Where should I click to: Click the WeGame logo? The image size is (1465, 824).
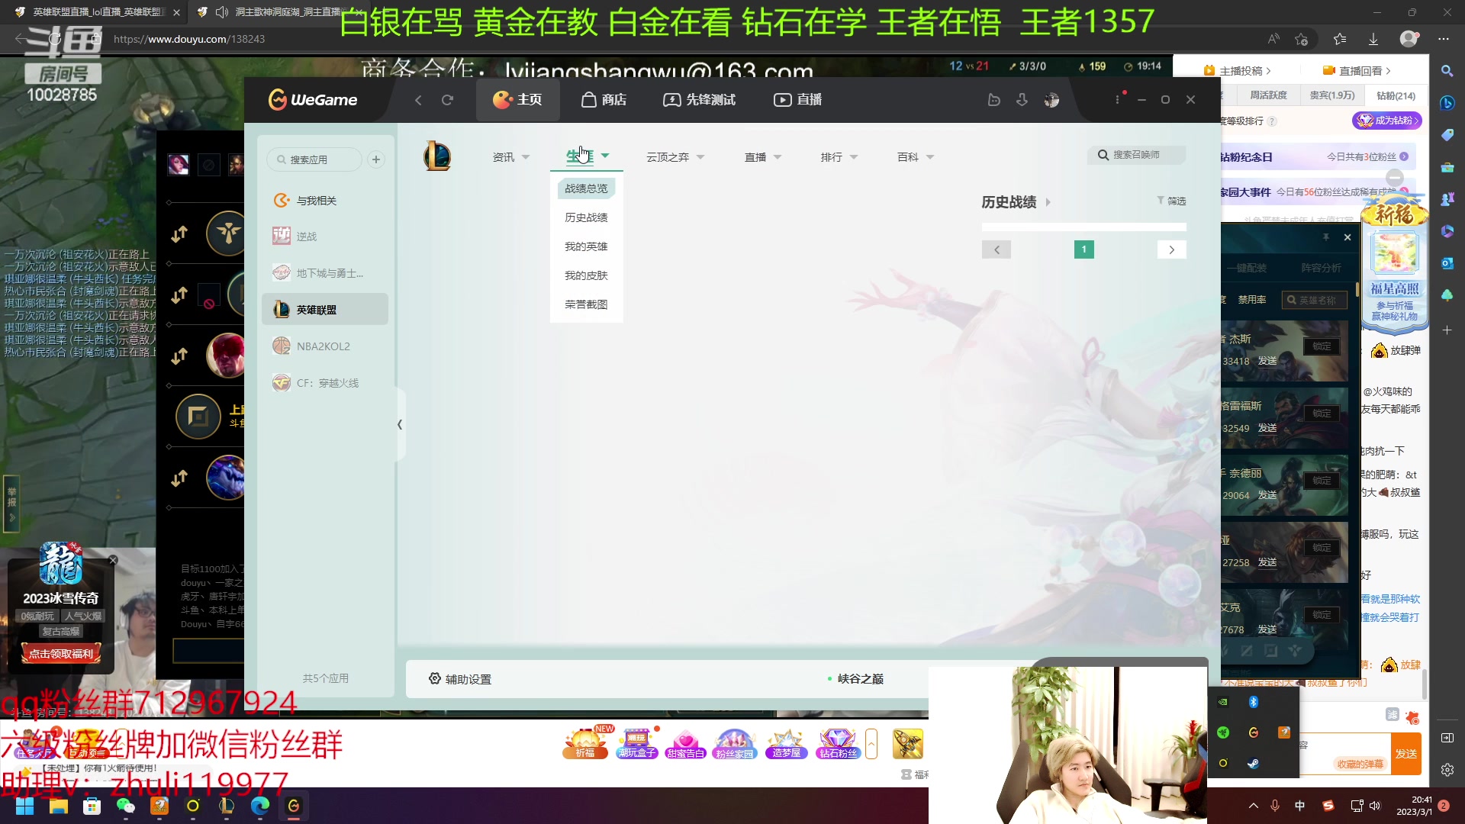click(313, 100)
